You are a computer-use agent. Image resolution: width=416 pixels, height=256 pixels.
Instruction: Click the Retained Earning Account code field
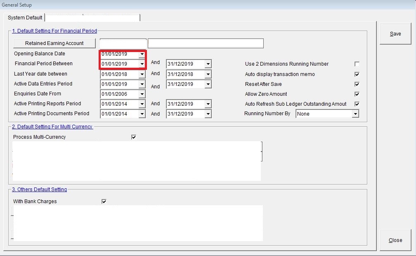pyautogui.click(x=123, y=43)
